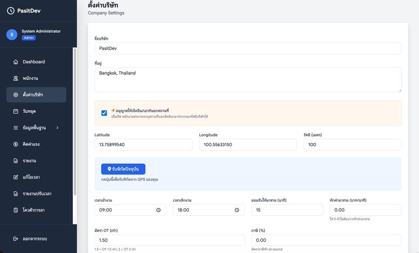The width and height of the screenshot is (419, 253).
Task: Click the รับพิกัดปัจจุบัน button
Action: pos(123,169)
